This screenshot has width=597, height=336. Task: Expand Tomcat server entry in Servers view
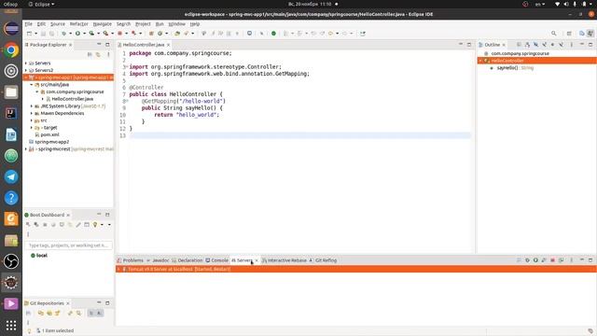118,270
